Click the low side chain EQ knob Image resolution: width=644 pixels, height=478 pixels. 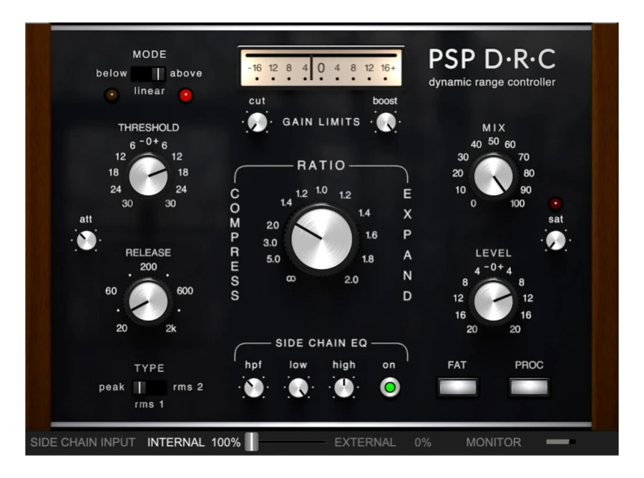298,388
